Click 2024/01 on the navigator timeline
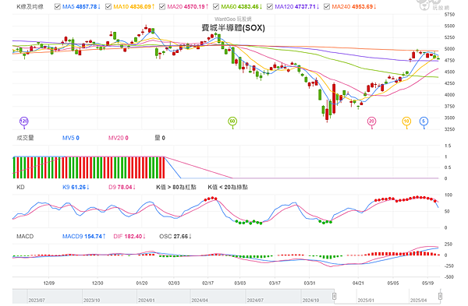Screen dimensions: 468x306 click(x=147, y=301)
